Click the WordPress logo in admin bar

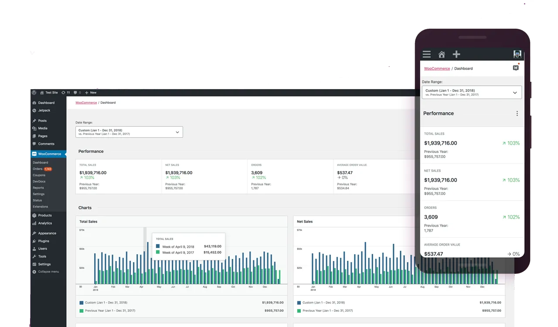34,93
